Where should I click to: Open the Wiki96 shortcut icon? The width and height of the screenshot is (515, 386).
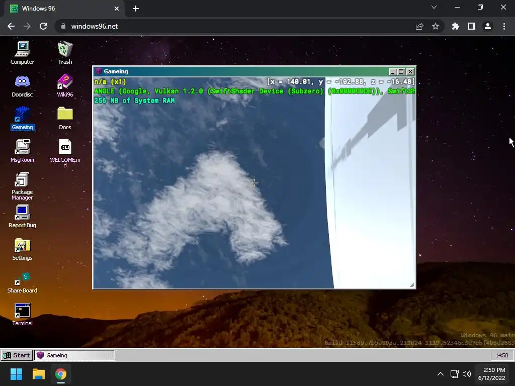tap(65, 85)
